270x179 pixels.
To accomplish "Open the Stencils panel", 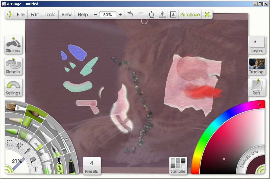I will click(x=13, y=66).
